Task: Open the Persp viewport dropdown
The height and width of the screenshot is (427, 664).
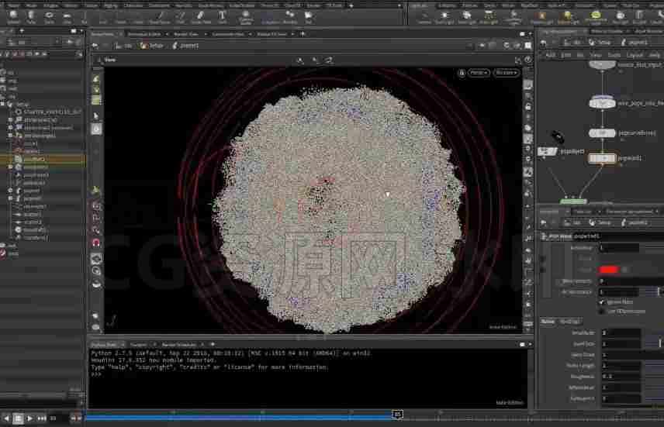Action: 479,73
